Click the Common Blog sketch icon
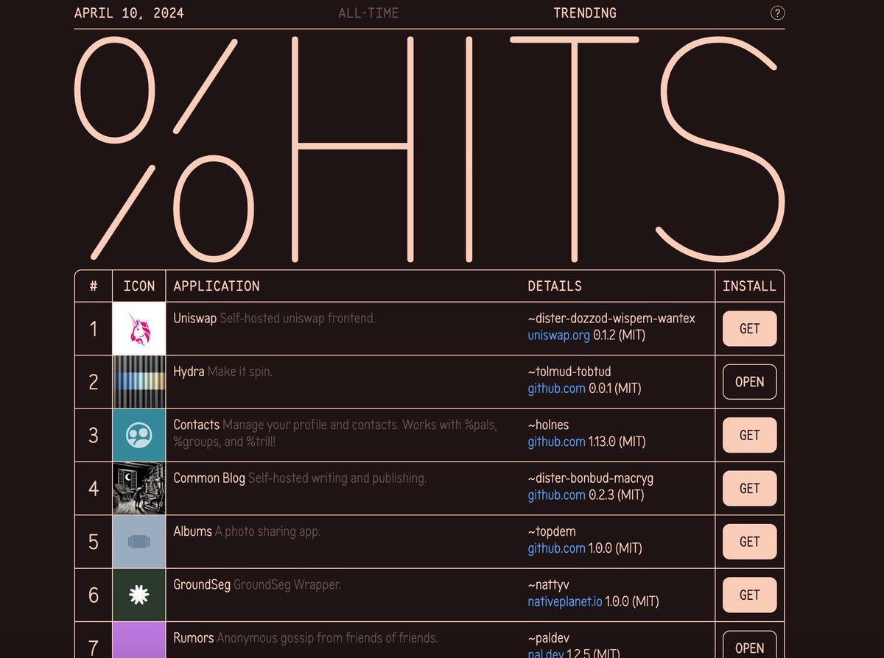The height and width of the screenshot is (658, 884). coord(138,488)
